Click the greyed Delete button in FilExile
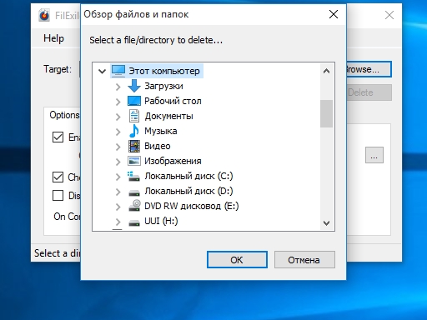The image size is (427, 320). [x=369, y=92]
